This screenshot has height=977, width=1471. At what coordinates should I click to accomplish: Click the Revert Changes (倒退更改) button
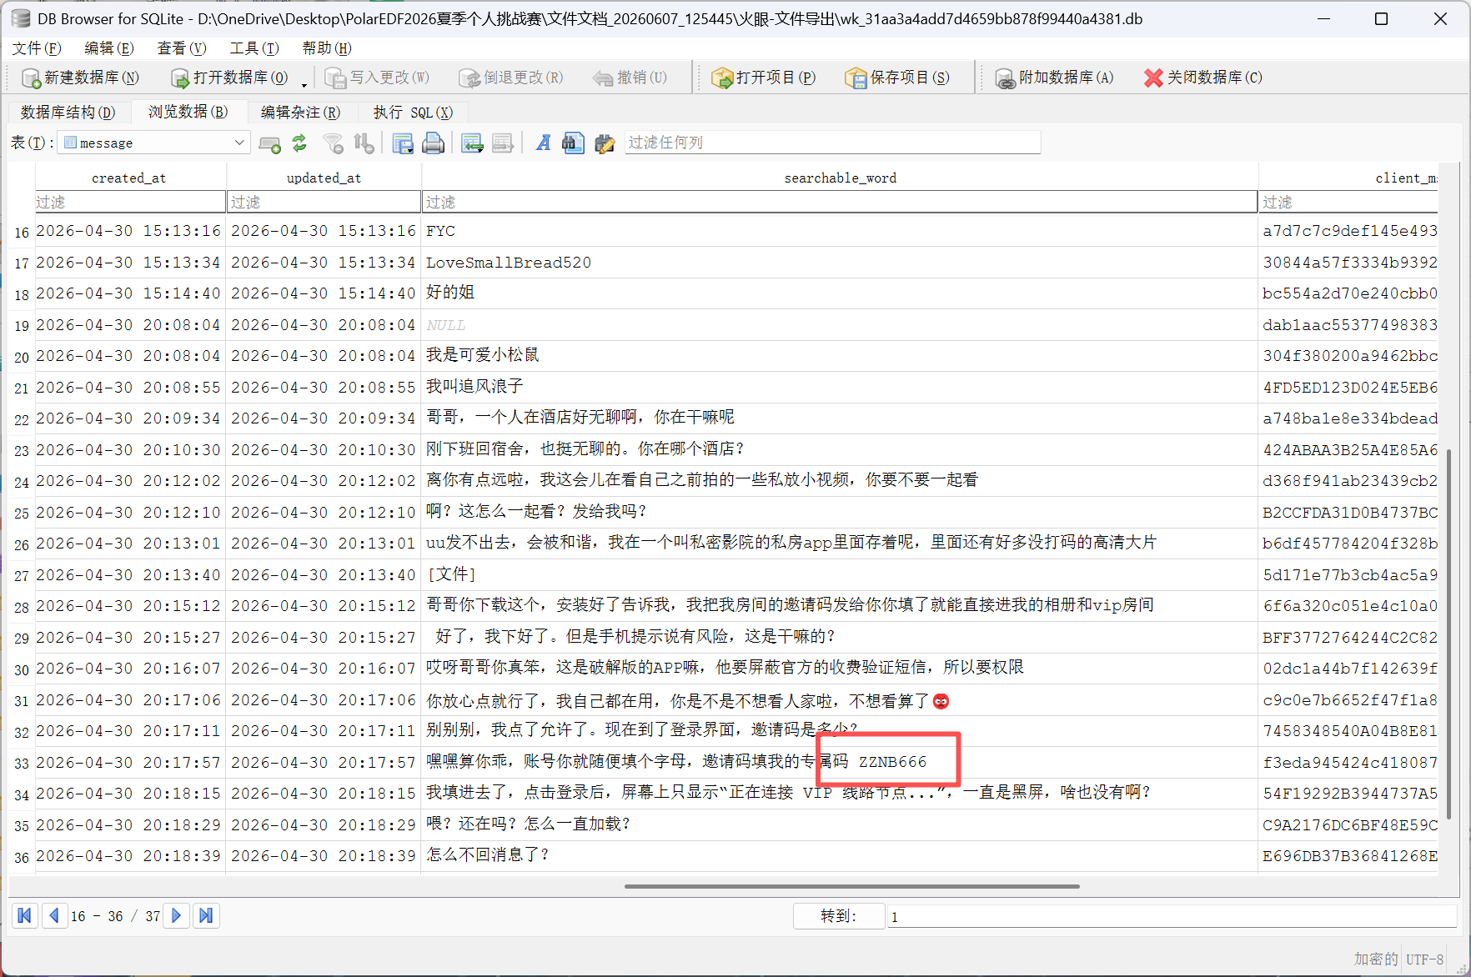(x=511, y=78)
